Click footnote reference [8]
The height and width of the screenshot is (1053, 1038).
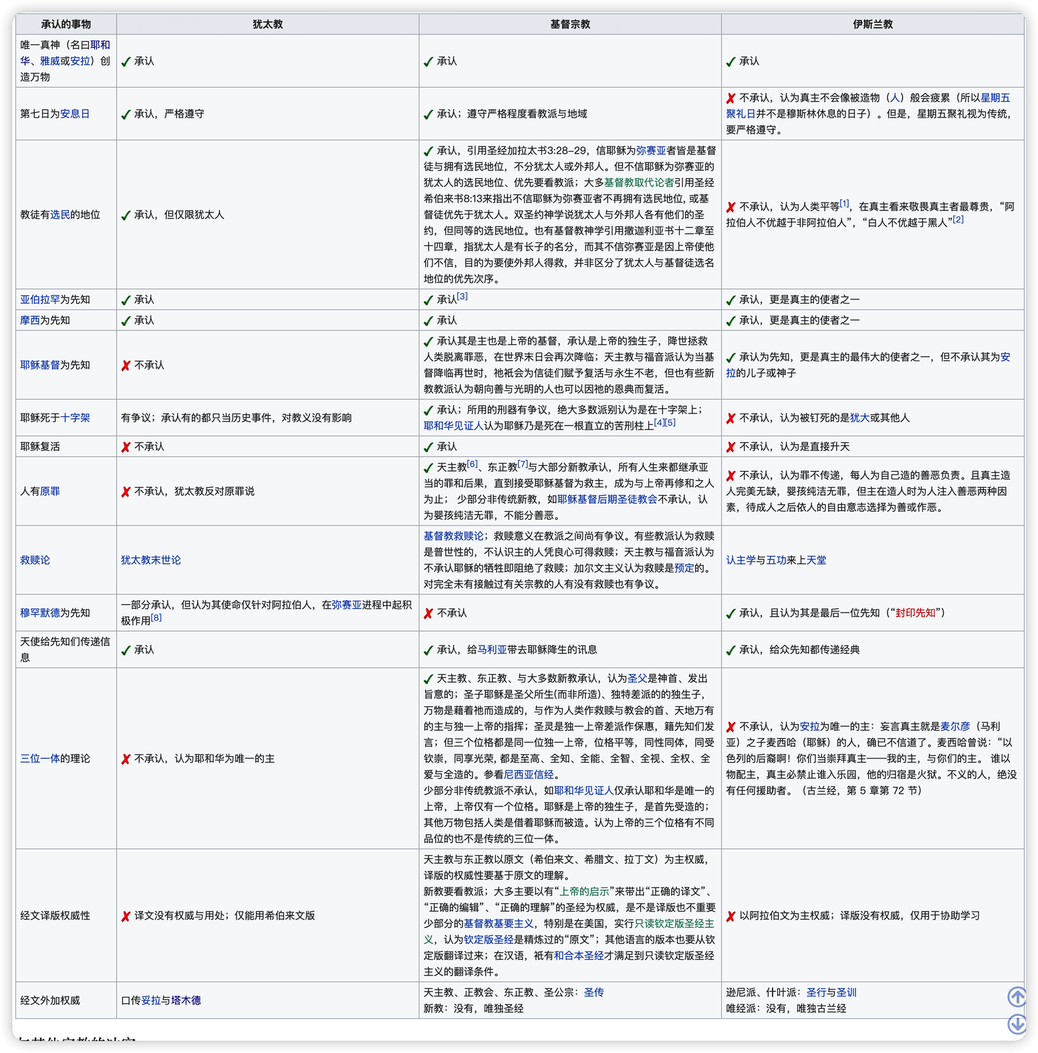(156, 617)
